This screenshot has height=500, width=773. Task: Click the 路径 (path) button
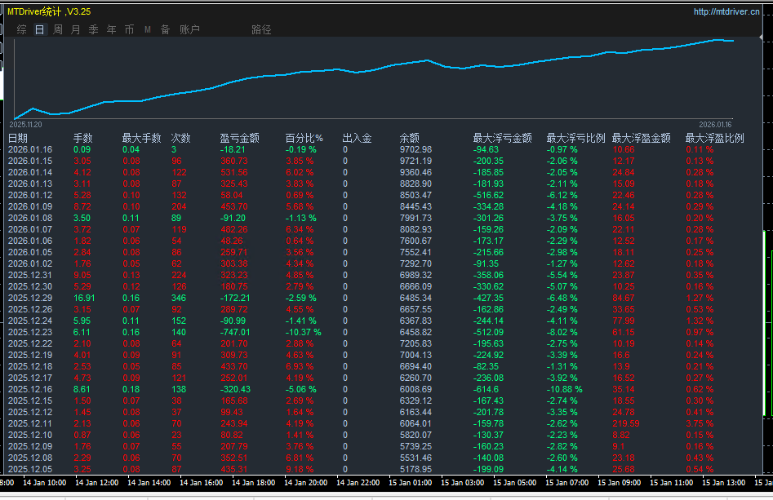(x=261, y=29)
